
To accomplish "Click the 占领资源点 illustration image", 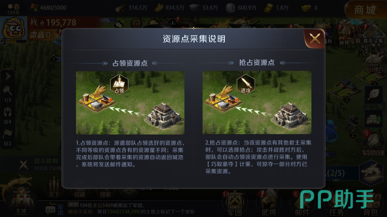I will coord(130,103).
